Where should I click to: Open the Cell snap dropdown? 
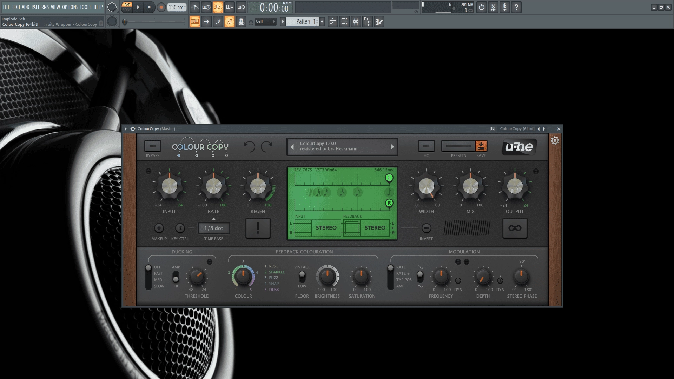pyautogui.click(x=265, y=22)
